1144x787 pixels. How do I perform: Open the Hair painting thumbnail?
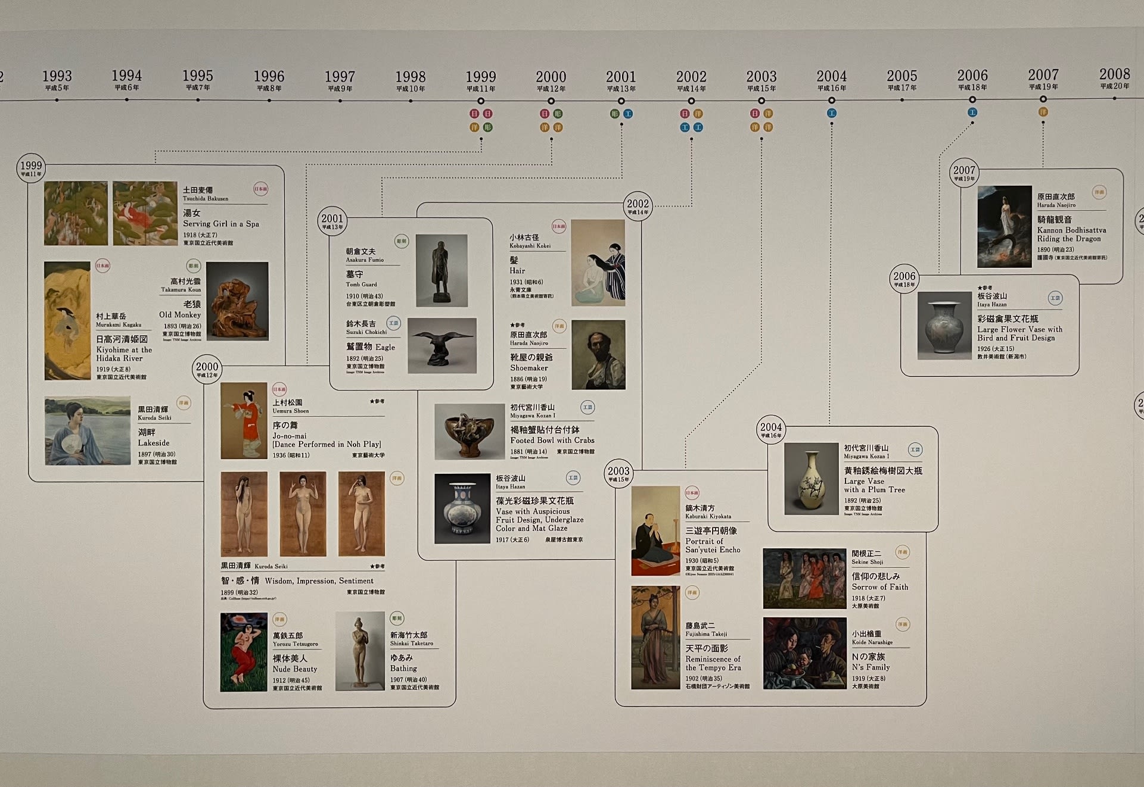[598, 263]
